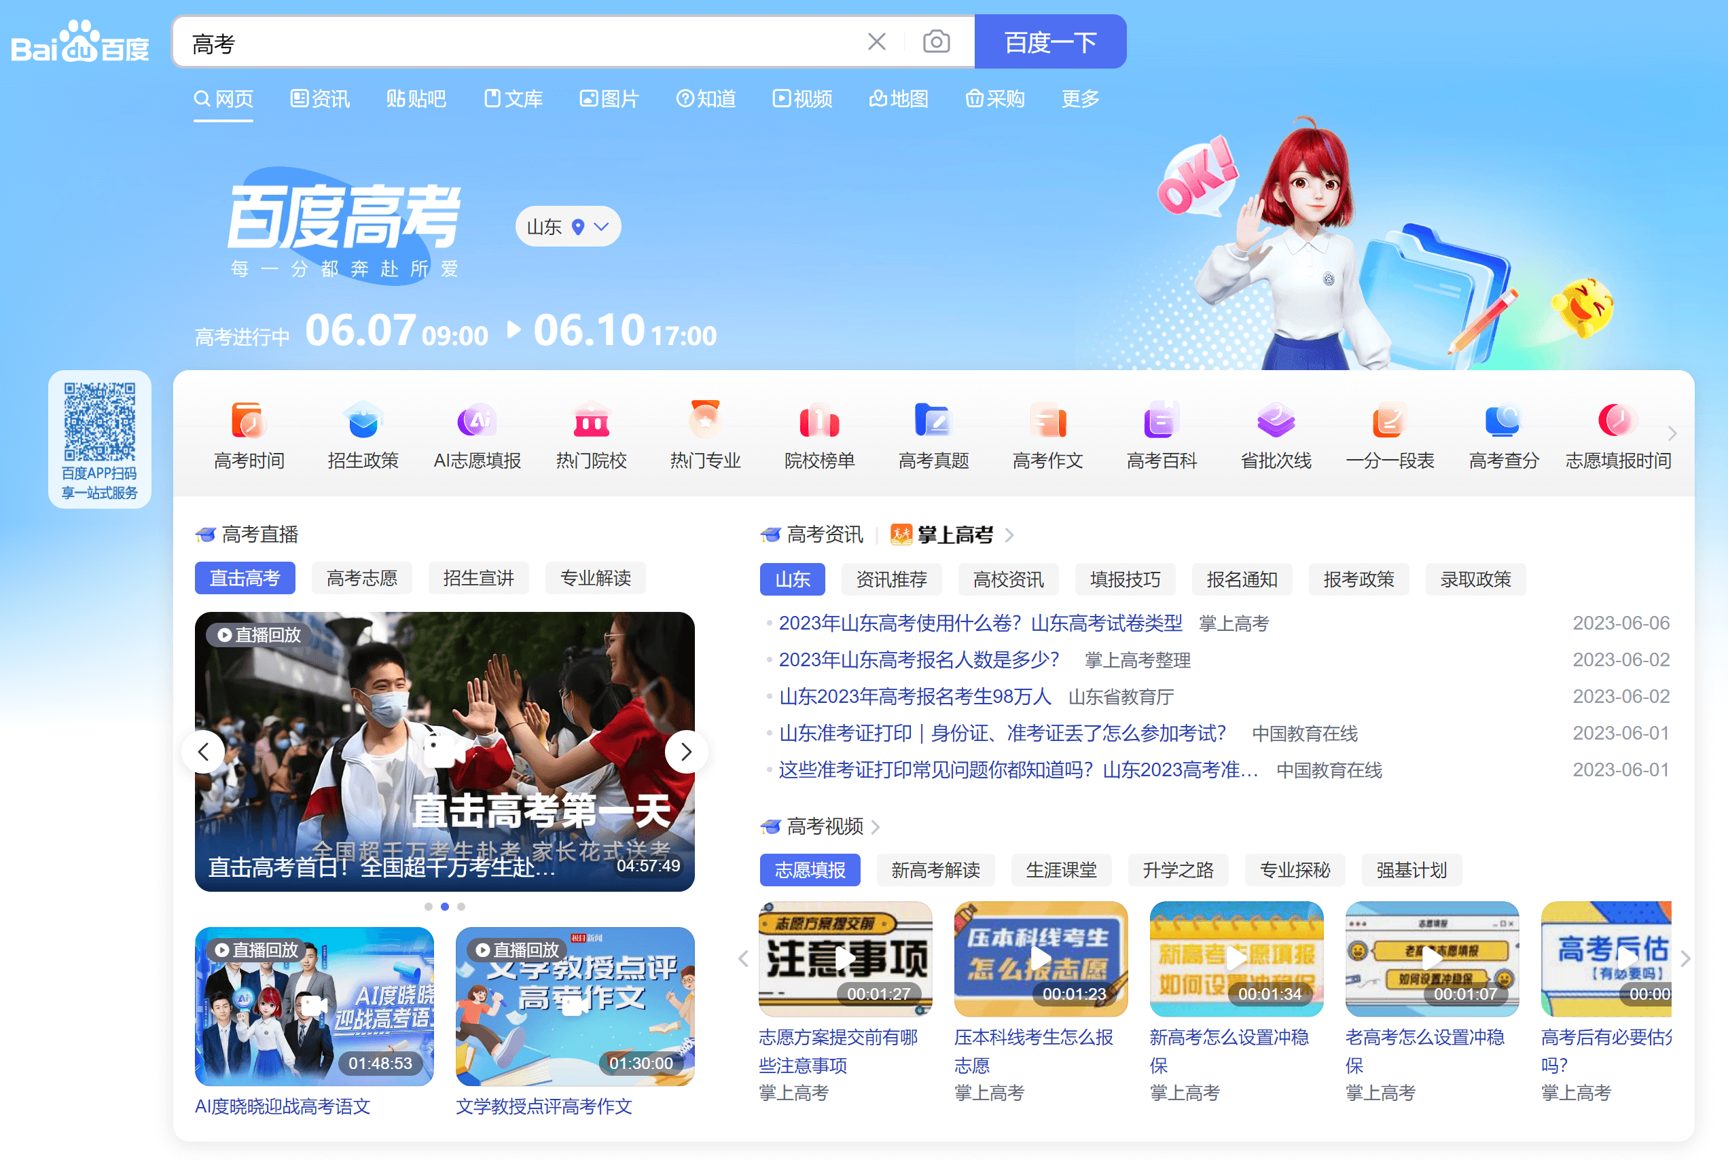This screenshot has height=1160, width=1728.
Task: Go to next live carousel slide
Action: (686, 752)
